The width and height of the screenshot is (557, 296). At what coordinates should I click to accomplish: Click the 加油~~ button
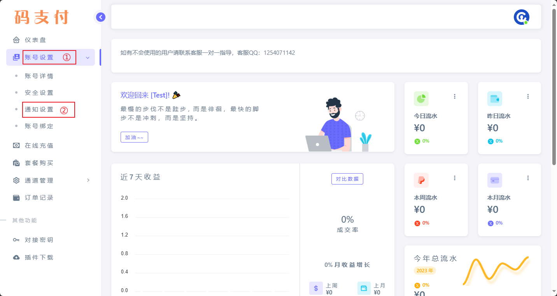tap(134, 137)
